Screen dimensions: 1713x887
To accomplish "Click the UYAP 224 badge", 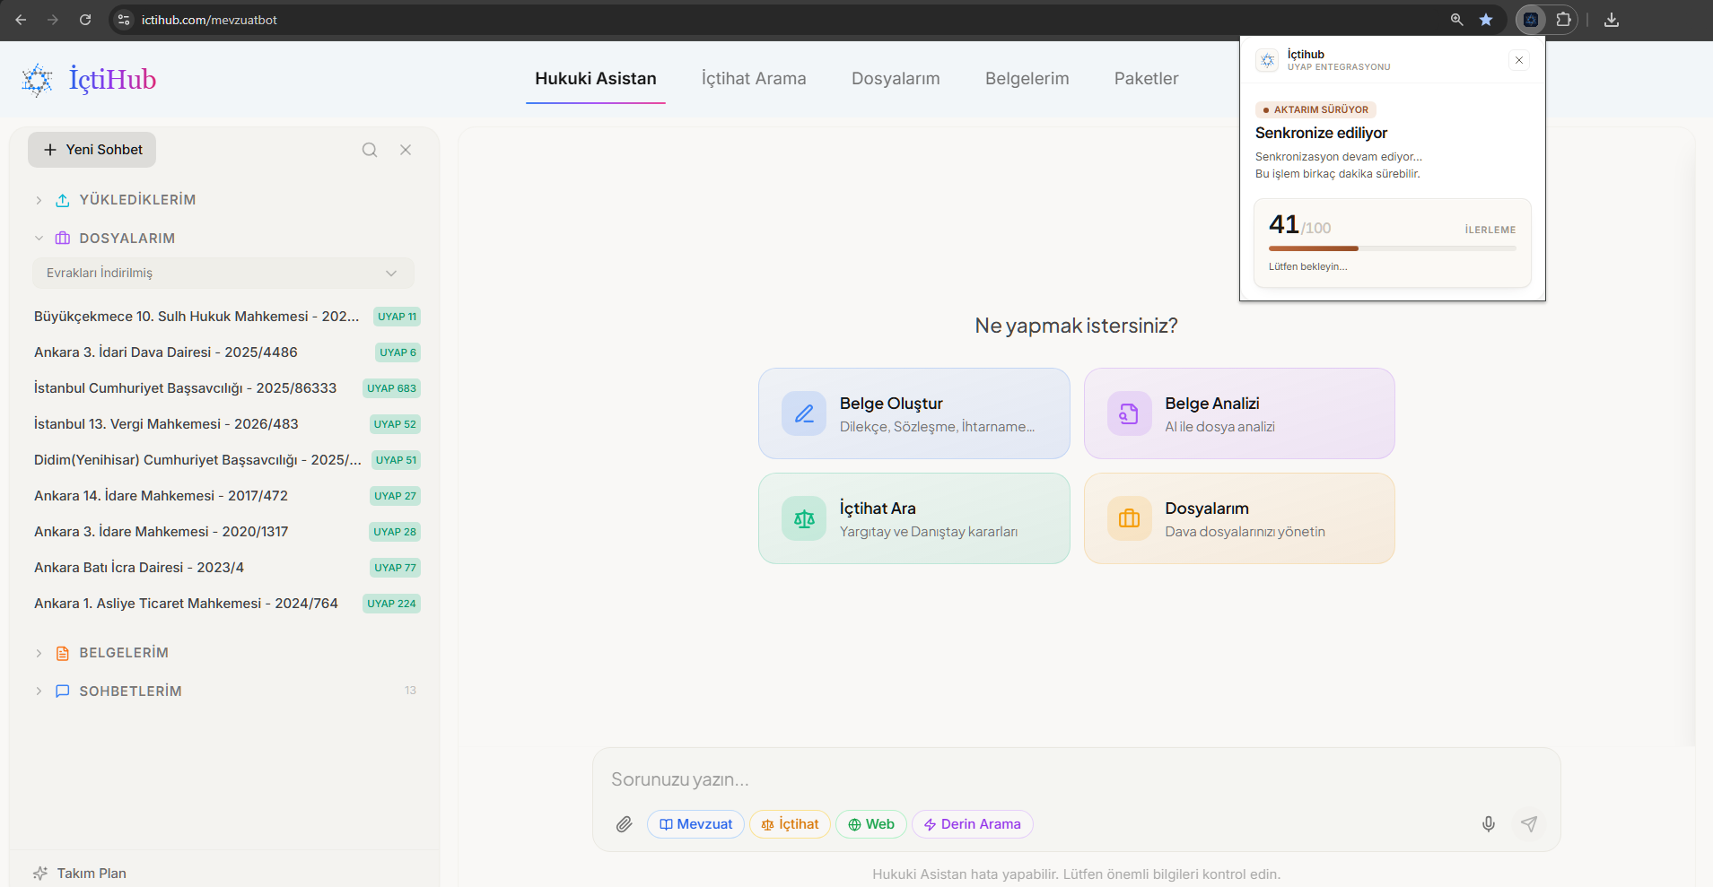I will (x=391, y=604).
